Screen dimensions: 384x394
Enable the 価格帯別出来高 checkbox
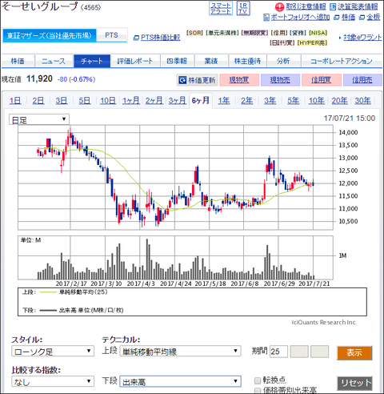(x=258, y=391)
